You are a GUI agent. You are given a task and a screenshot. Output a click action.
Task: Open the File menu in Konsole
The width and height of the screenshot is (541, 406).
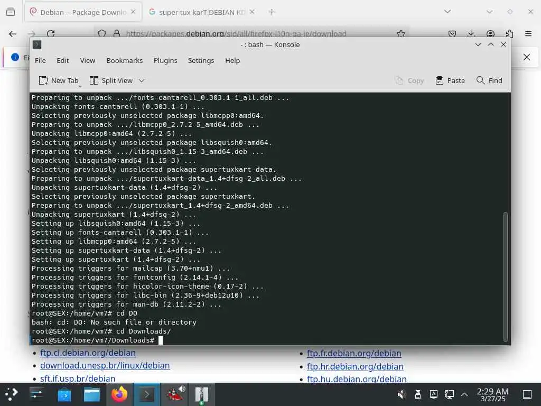40,60
